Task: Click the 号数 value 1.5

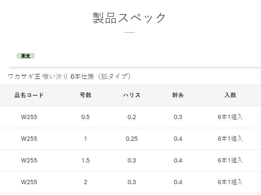Action: point(86,160)
